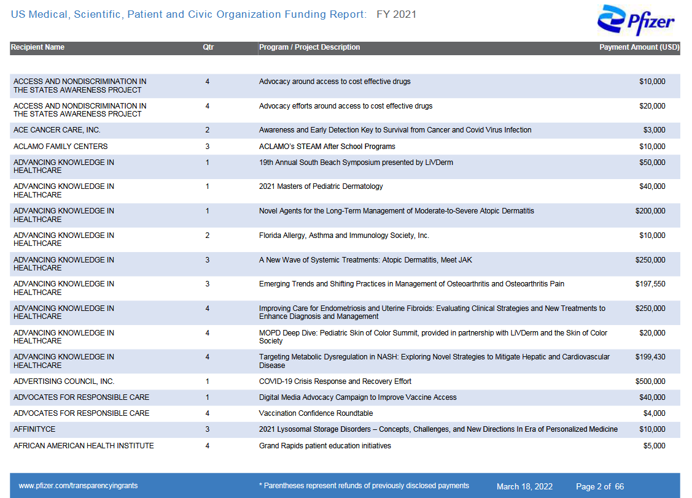The height and width of the screenshot is (498, 692).
Task: Click ACE CANCER CARE row quarter value 2
Action: tap(208, 130)
